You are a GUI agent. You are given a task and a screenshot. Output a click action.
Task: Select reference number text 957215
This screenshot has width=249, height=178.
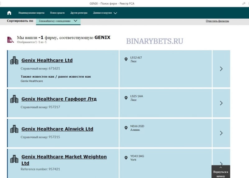[x=54, y=137]
